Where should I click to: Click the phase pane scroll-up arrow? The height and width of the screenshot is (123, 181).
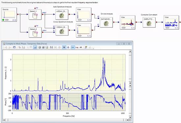point(130,86)
